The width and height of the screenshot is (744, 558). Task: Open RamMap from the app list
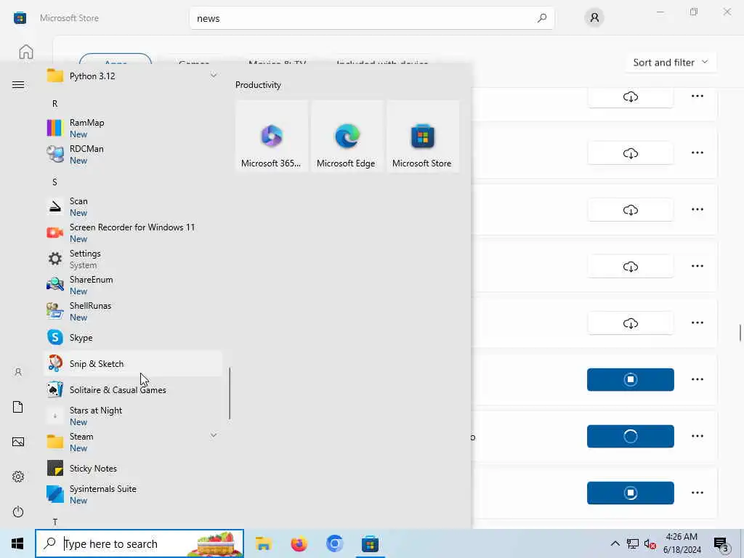pyautogui.click(x=133, y=128)
